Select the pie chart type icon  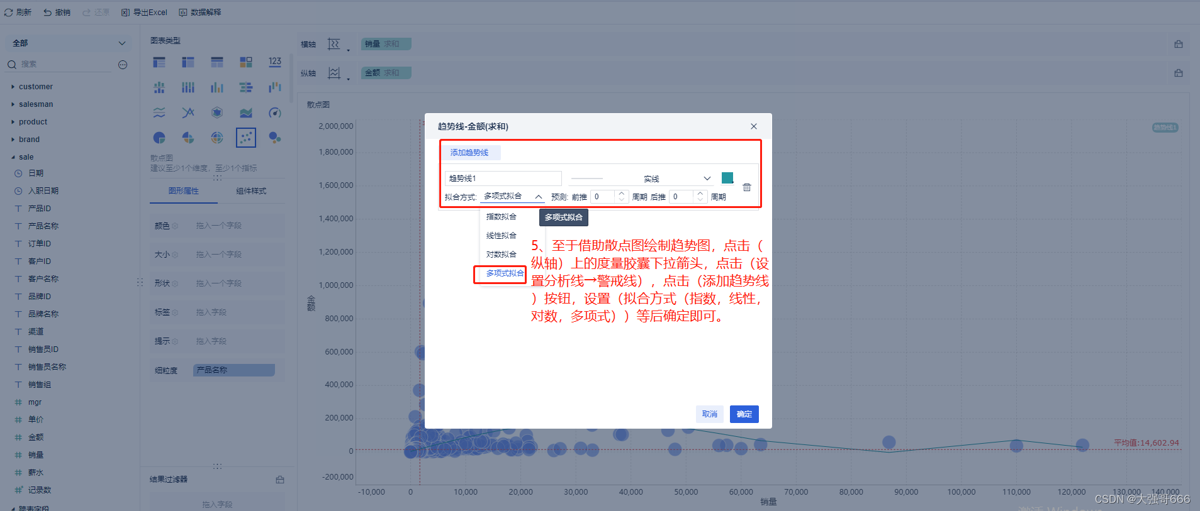(159, 138)
